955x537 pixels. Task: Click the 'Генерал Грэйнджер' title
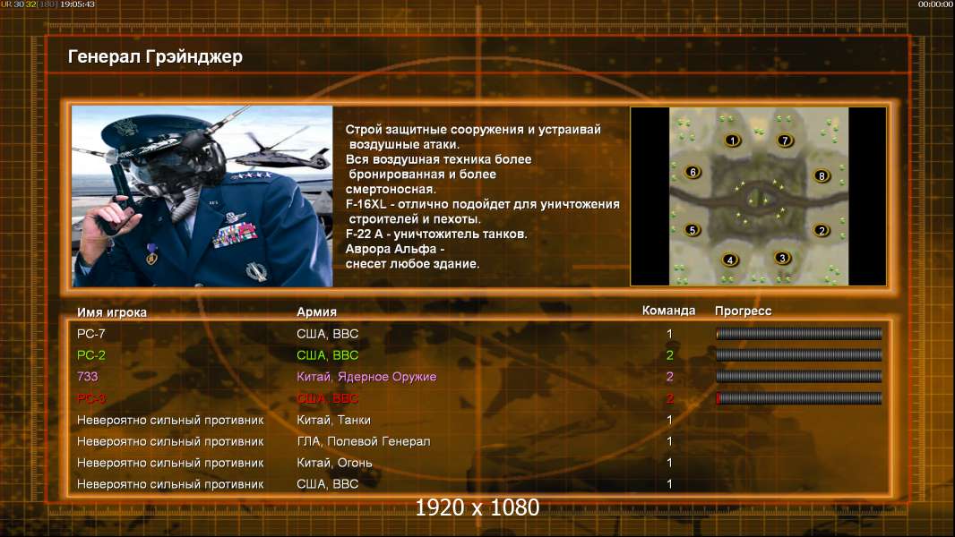coord(155,56)
